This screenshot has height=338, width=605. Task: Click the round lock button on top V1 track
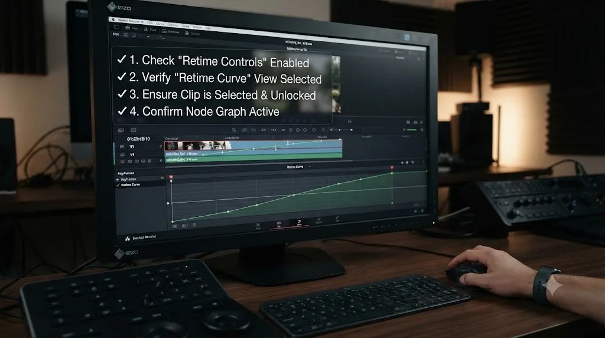[x=161, y=146]
